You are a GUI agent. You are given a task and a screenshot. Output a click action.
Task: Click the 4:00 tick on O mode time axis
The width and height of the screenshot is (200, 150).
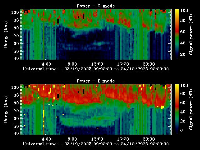46,63
